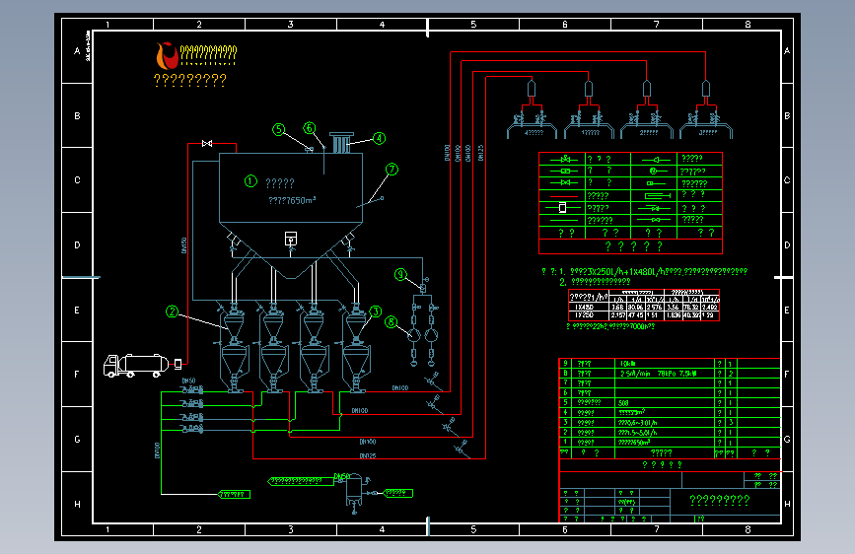Click the green note mentioning 22h and 7000h
Viewport: 855px width, 554px height.
coord(610,326)
